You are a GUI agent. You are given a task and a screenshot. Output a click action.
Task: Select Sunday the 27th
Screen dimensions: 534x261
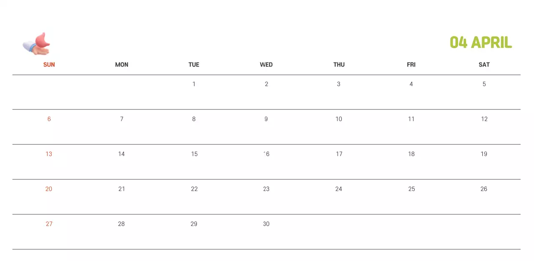pyautogui.click(x=49, y=224)
